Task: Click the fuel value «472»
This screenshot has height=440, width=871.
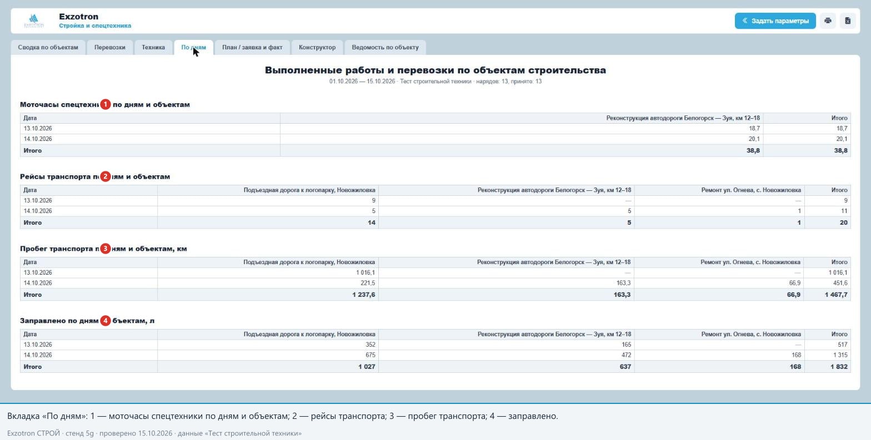Action: point(626,355)
